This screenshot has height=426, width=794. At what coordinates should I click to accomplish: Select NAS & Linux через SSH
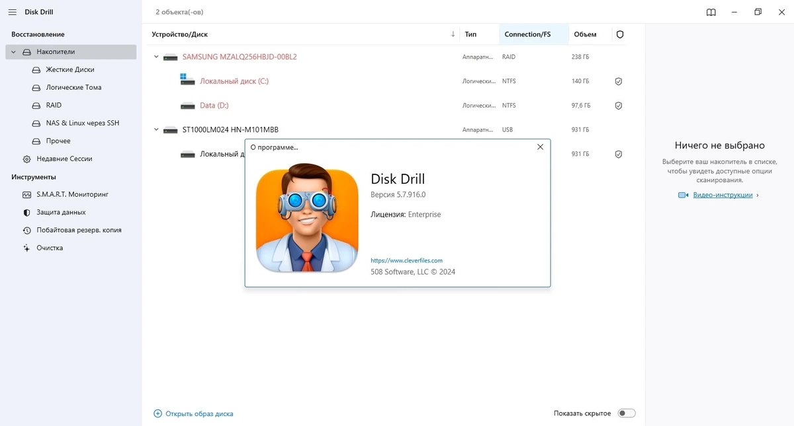pyautogui.click(x=83, y=124)
